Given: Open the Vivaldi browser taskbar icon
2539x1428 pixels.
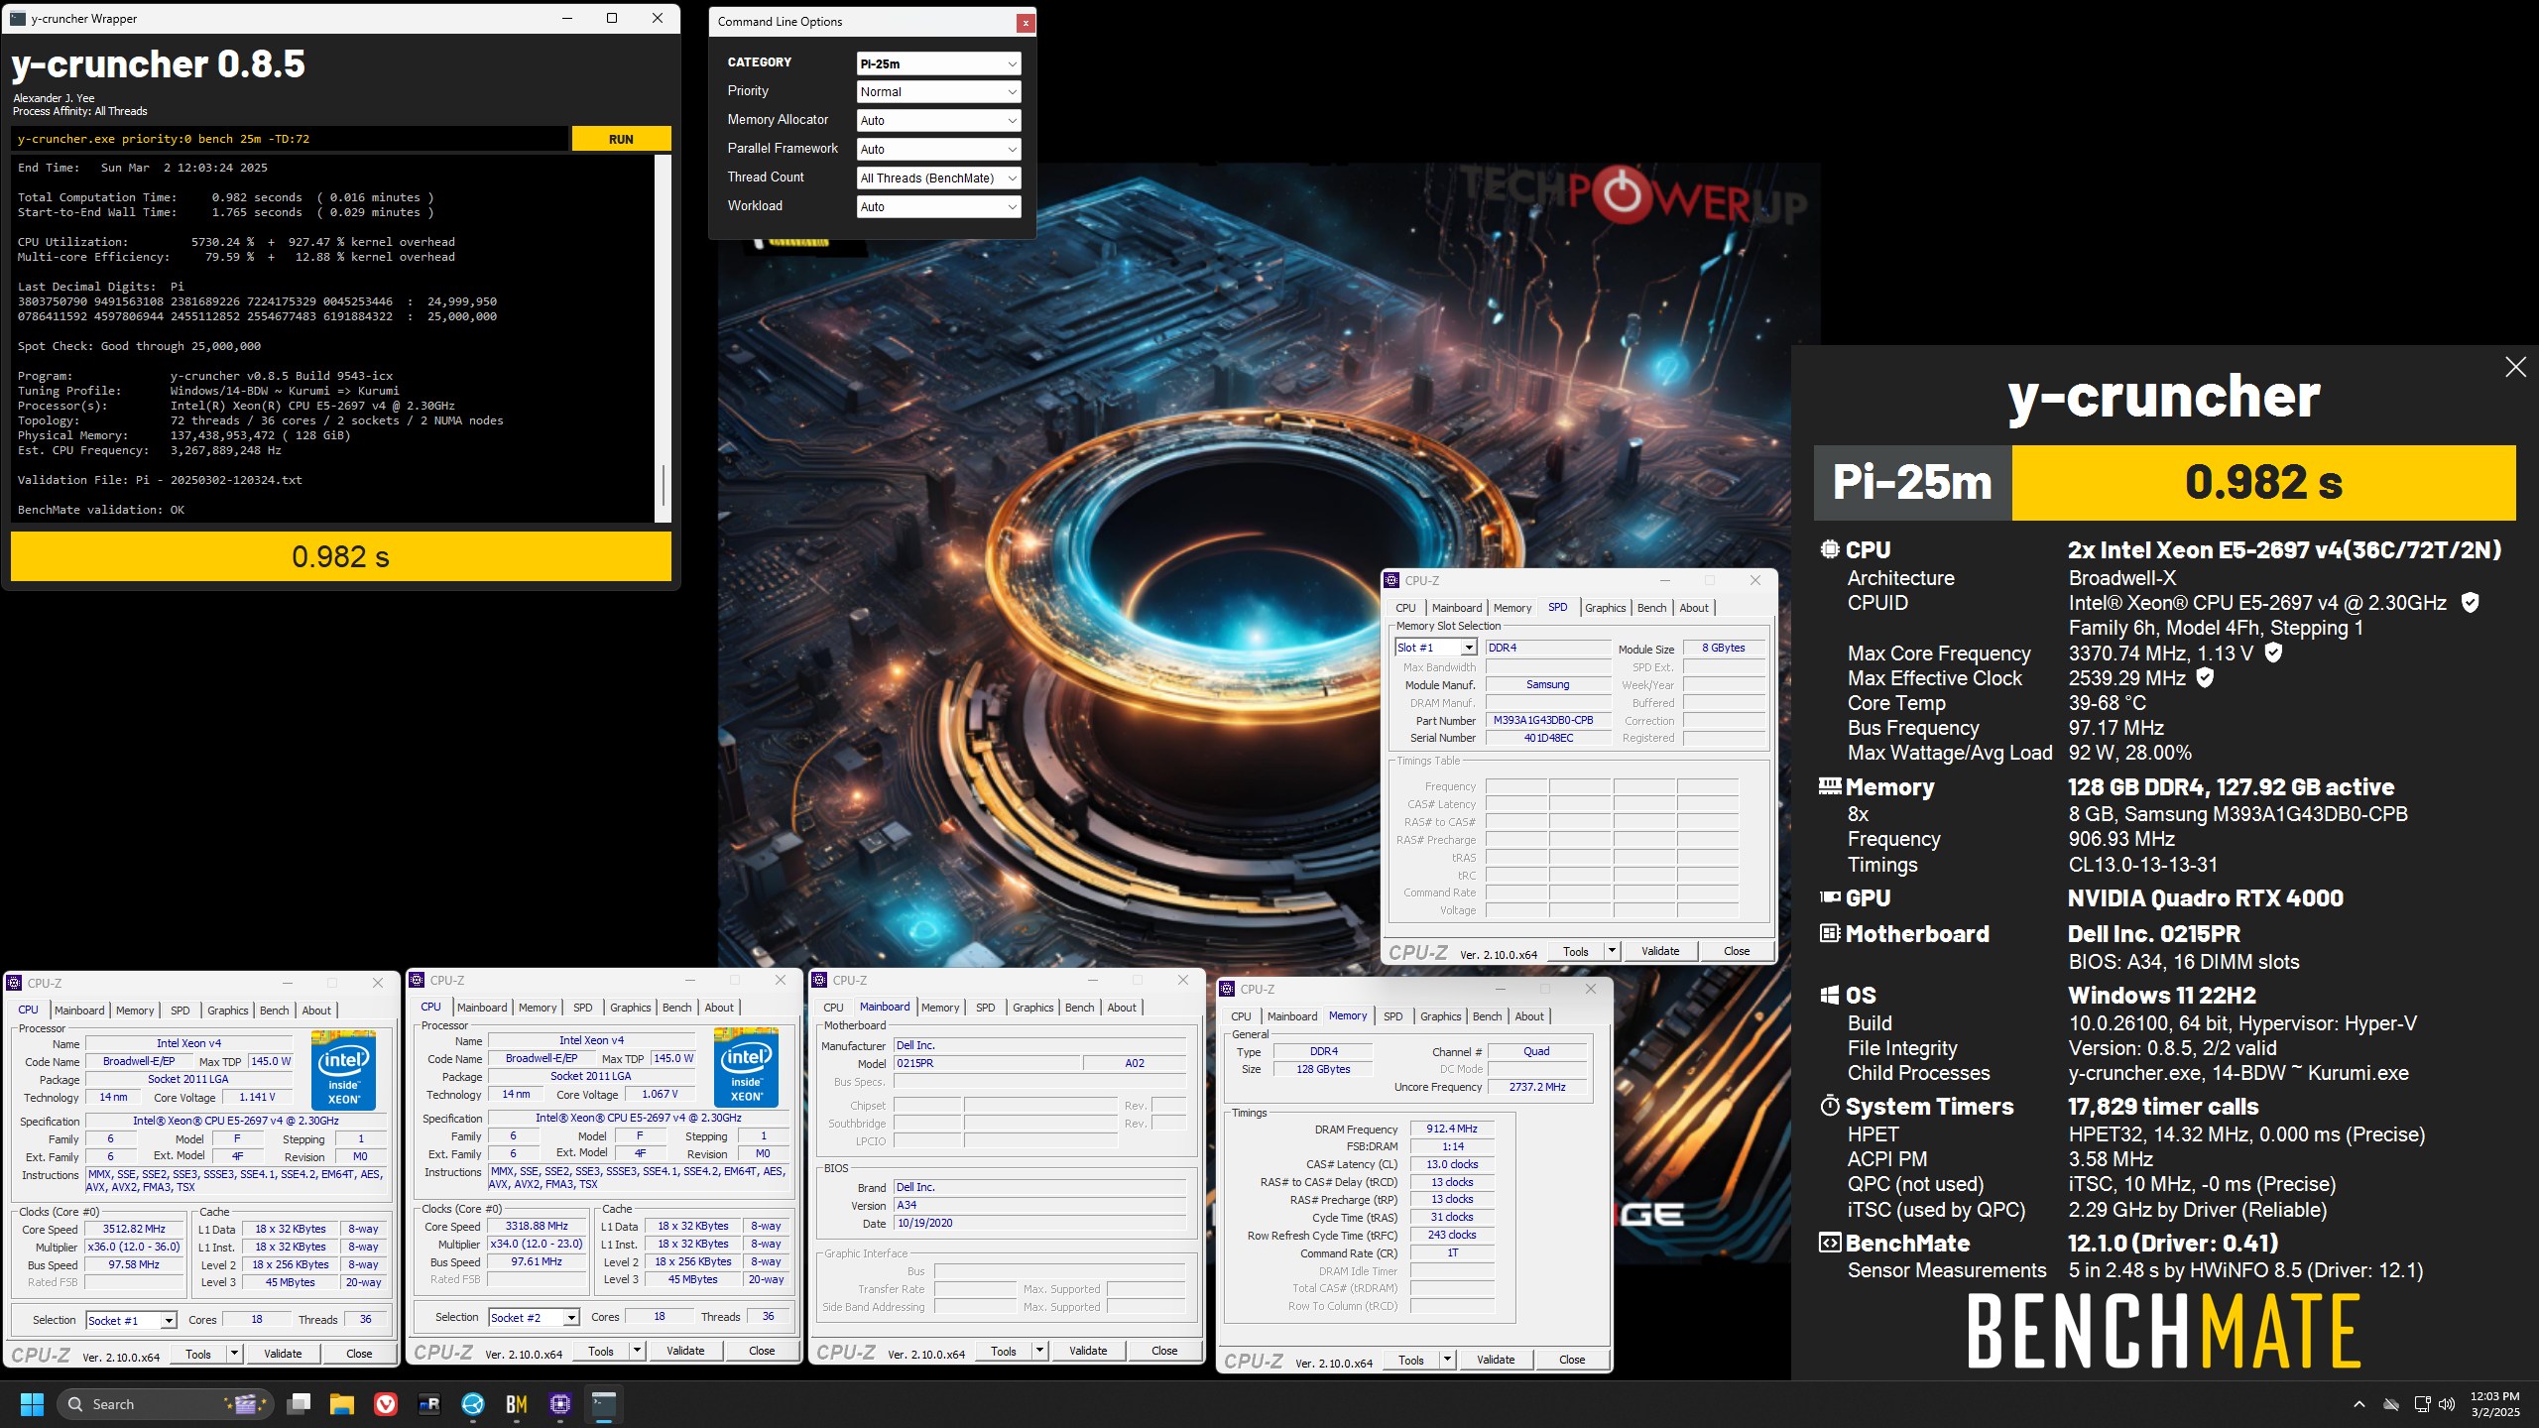Looking at the screenshot, I should [386, 1404].
